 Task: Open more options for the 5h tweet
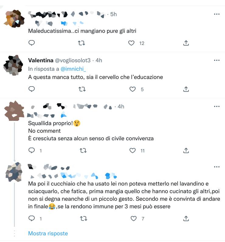(x=217, y=14)
